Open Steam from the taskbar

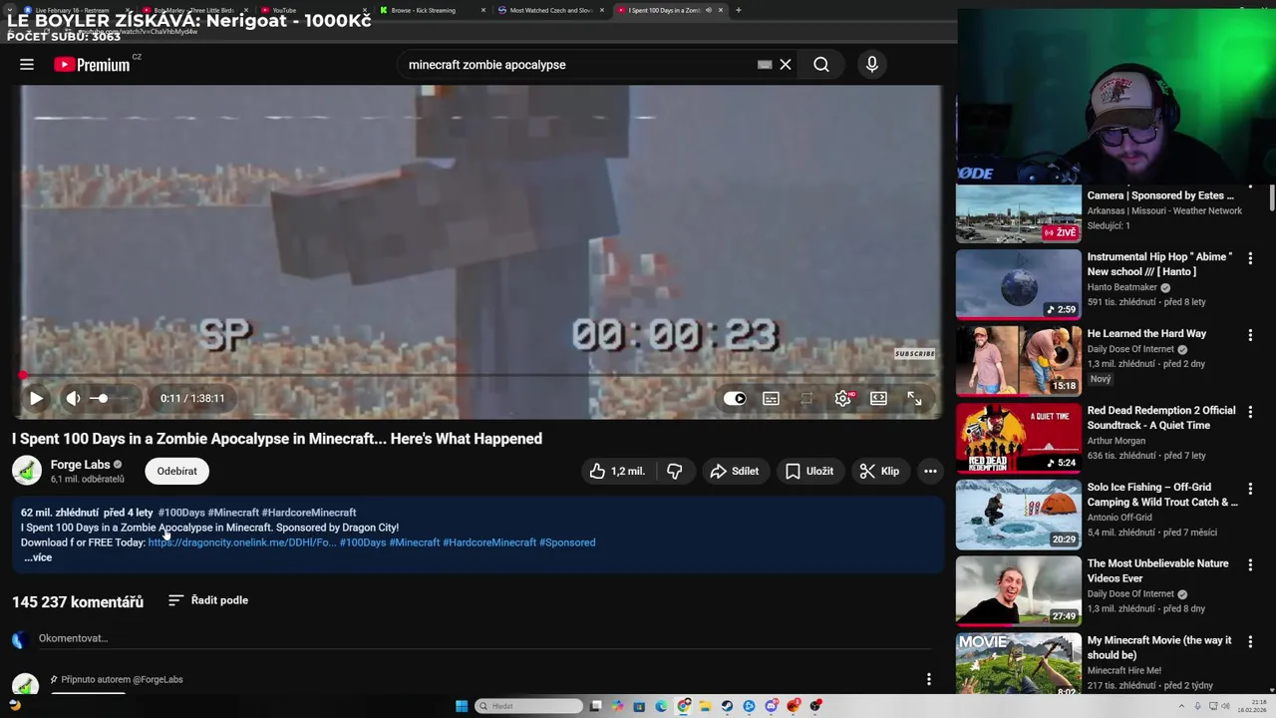pos(727,706)
